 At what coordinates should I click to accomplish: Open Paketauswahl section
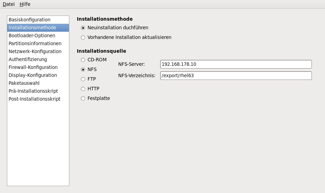pos(24,83)
